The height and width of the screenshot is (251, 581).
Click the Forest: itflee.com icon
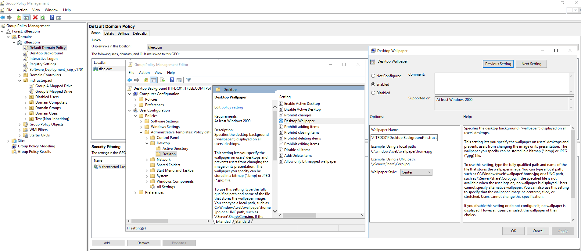[8, 31]
